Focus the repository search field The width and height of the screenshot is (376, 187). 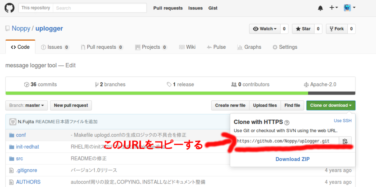point(100,8)
